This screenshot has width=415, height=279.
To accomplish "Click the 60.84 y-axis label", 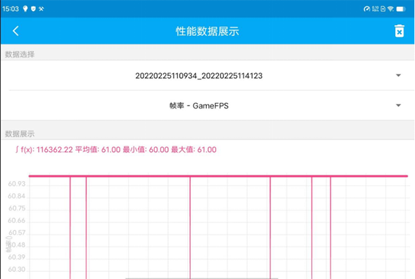I will point(17,196).
